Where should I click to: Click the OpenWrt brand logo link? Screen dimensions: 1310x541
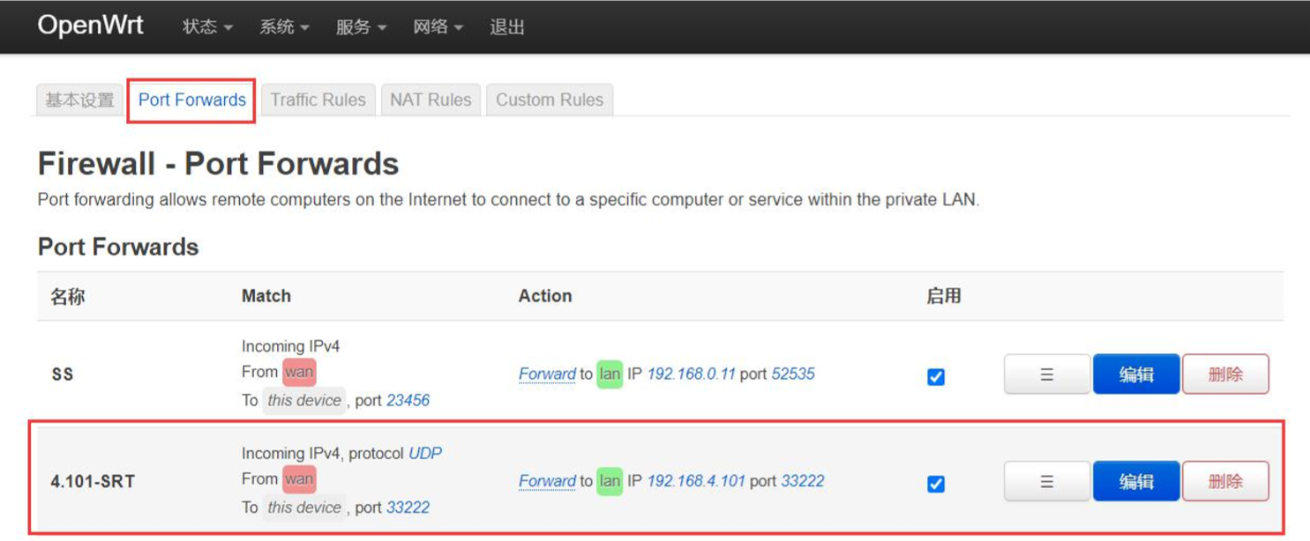pos(90,26)
